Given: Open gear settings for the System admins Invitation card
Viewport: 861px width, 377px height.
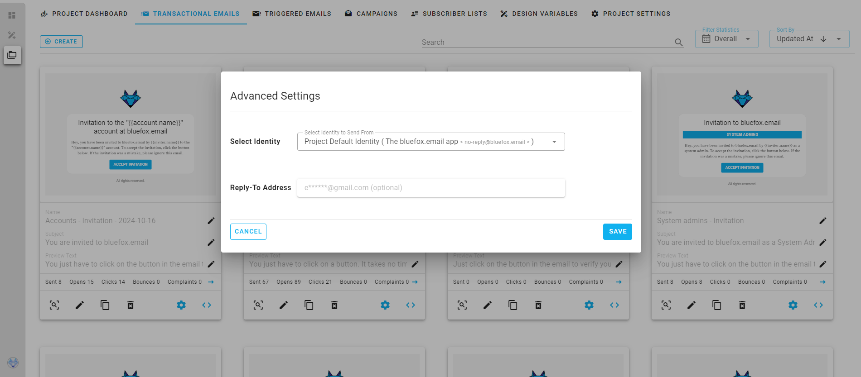Looking at the screenshot, I should pos(793,305).
